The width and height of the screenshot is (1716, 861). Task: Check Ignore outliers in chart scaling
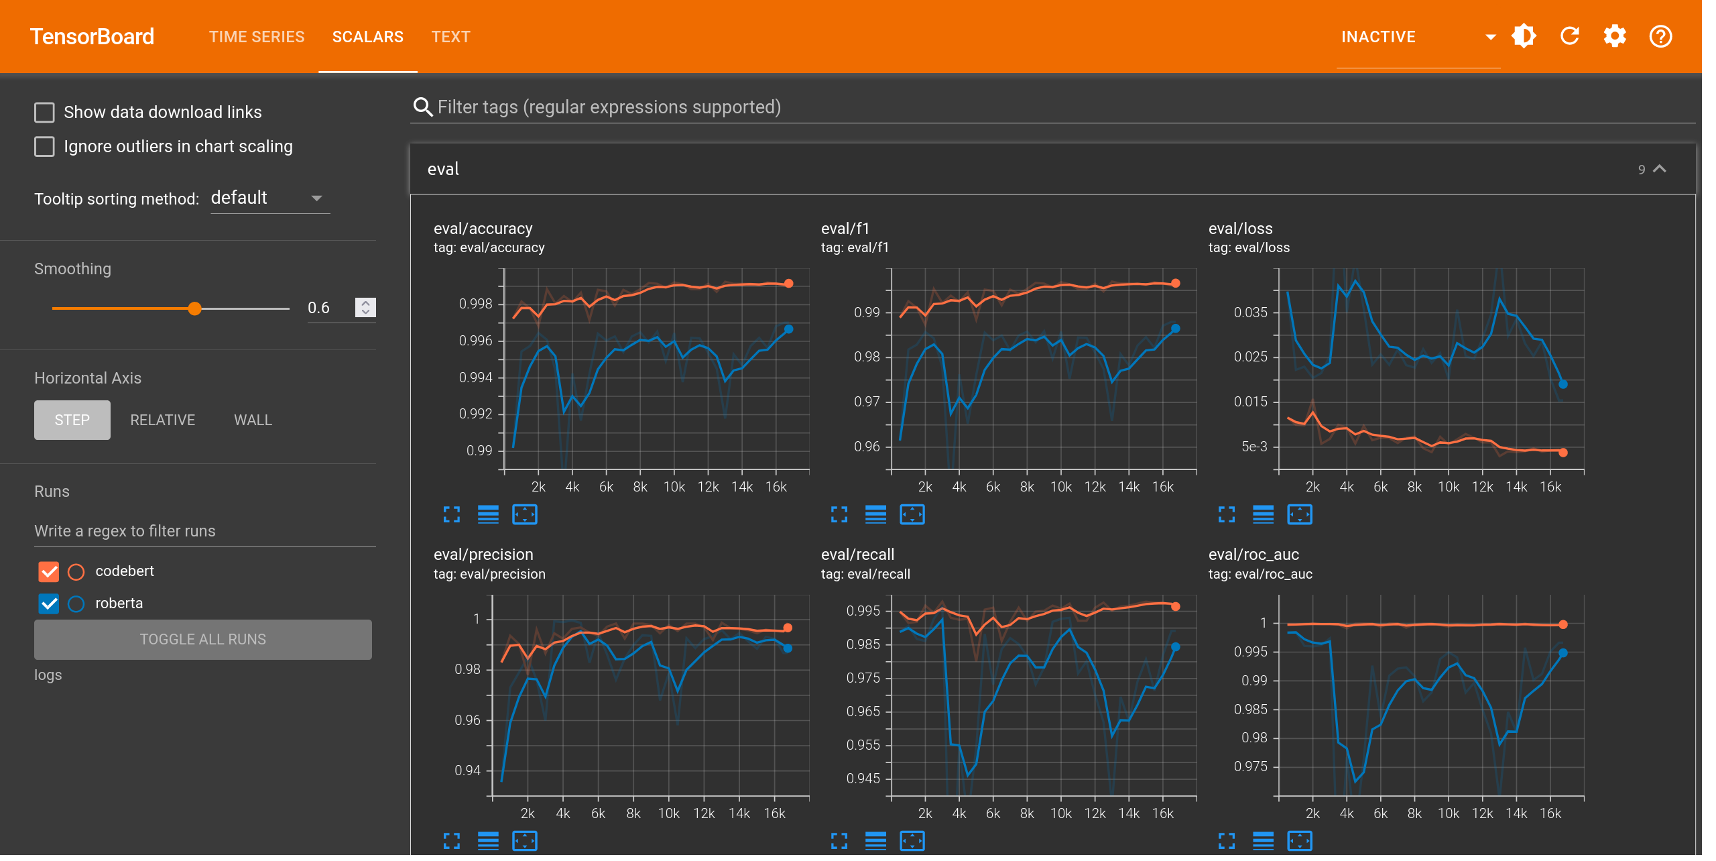click(45, 146)
